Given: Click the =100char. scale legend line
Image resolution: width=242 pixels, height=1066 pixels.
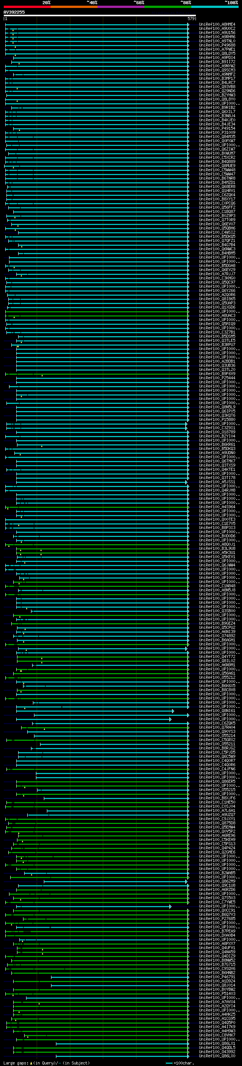Looking at the screenshot, I should 169,1063.
